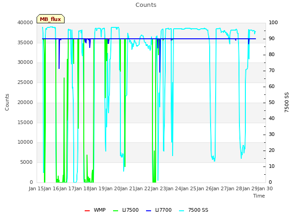Click the Jan 19 date tick label
The height and width of the screenshot is (219, 293).
tap(97, 188)
